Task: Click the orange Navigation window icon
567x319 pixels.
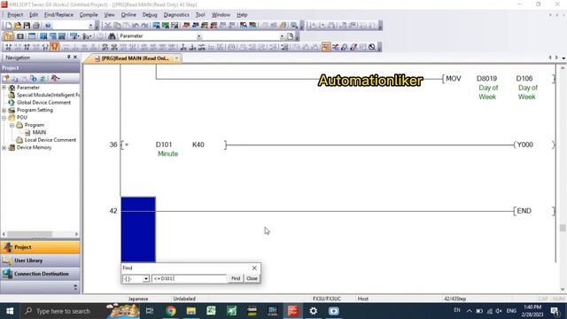Action: point(9,36)
